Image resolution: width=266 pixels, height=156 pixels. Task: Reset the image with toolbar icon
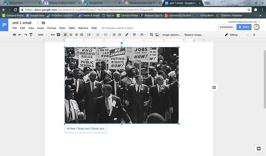coord(157,35)
